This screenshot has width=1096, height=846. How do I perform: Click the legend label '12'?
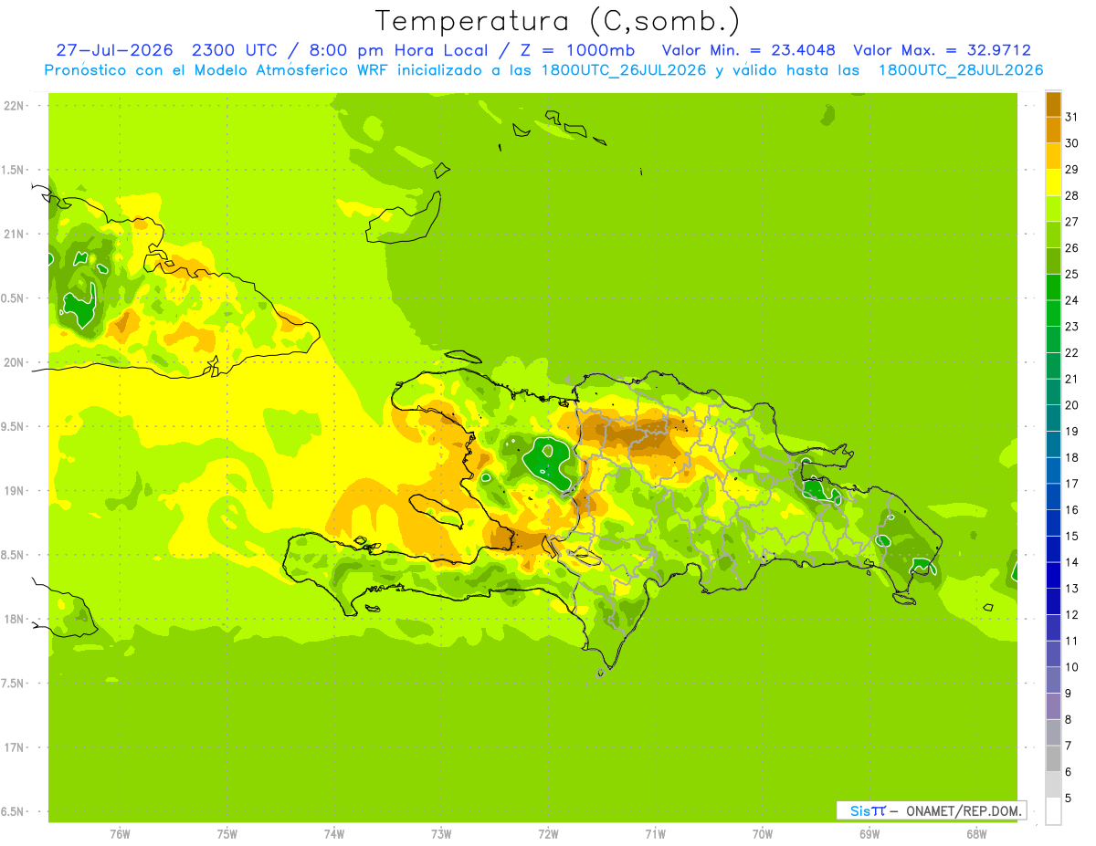click(1071, 615)
